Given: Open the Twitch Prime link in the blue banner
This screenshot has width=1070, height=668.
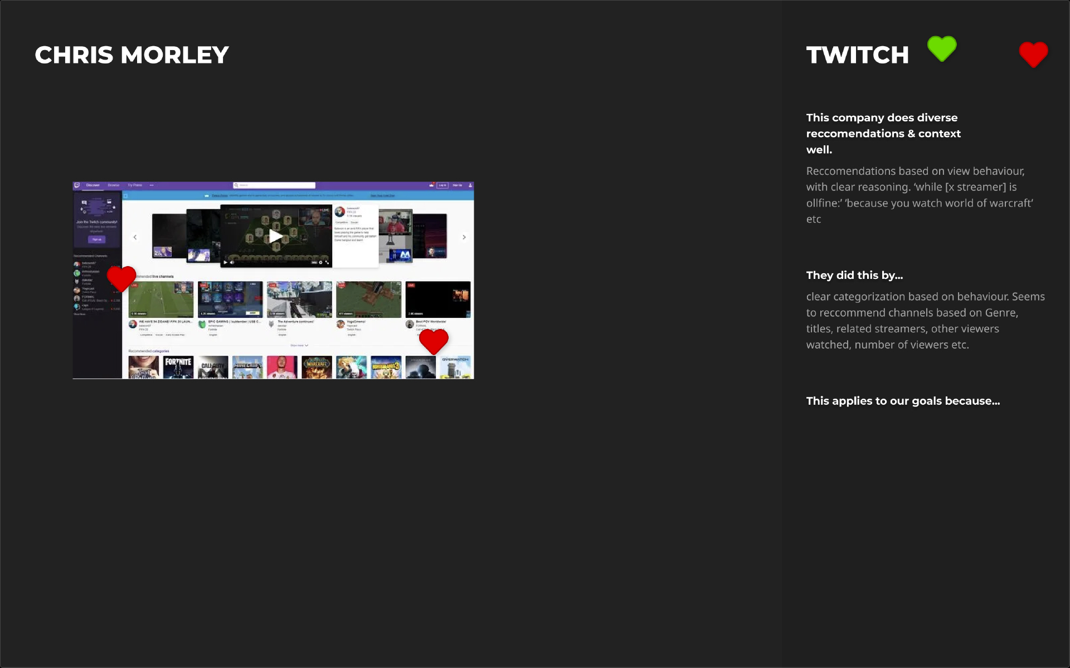Looking at the screenshot, I should coord(220,195).
